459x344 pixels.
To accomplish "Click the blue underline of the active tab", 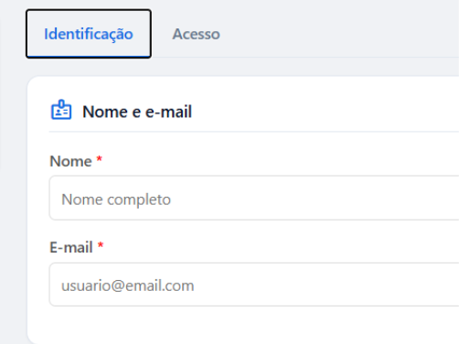I will pos(89,57).
